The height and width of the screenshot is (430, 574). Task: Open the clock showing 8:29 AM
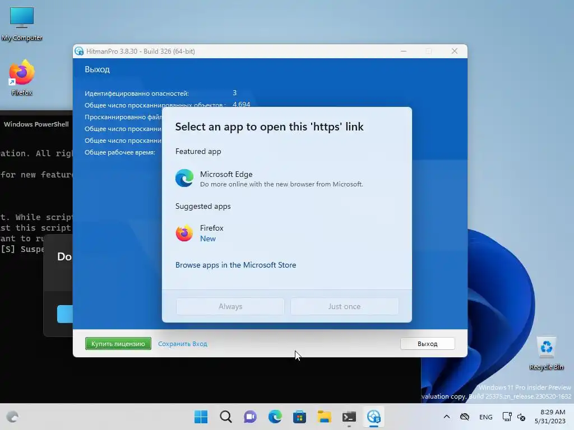[x=550, y=417]
